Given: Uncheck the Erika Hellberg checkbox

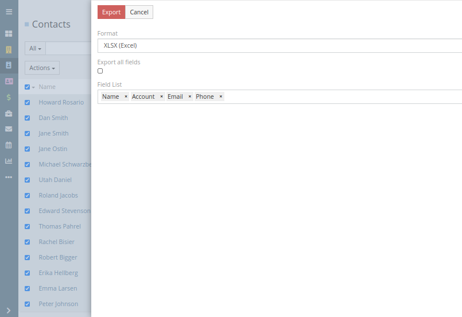Looking at the screenshot, I should coord(27,273).
